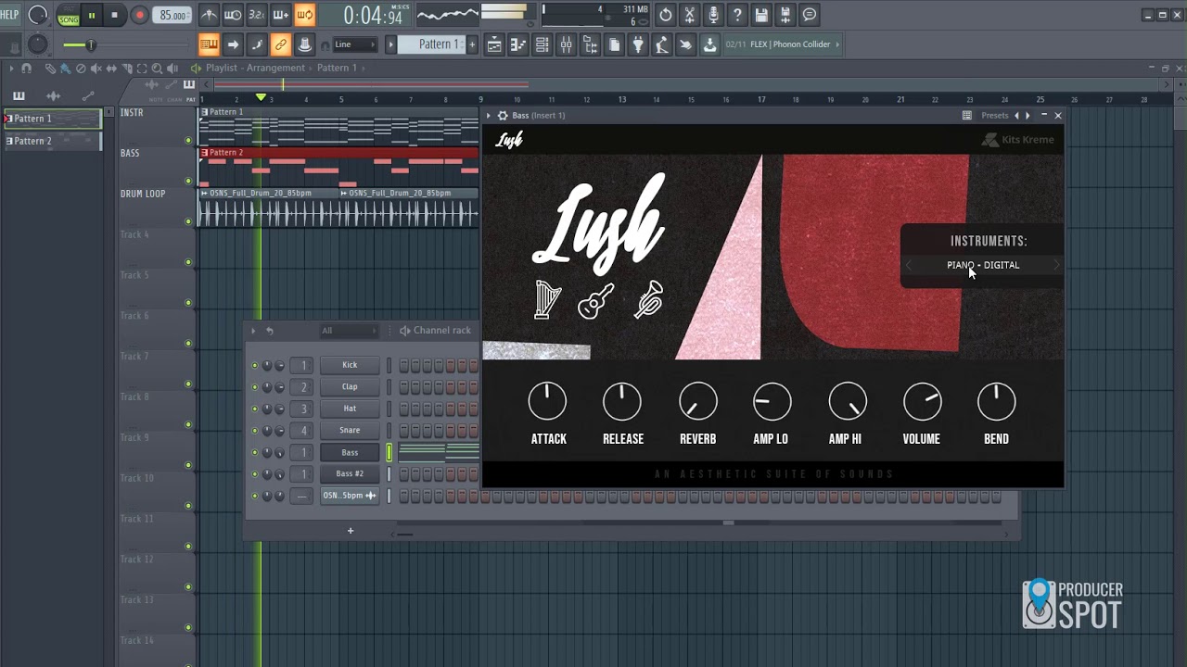
Task: Toggle step-sequencer direction arrow button
Action: [233, 44]
